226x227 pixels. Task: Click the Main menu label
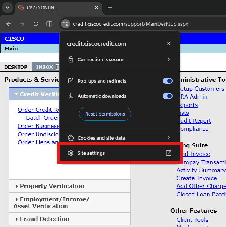pos(11,48)
